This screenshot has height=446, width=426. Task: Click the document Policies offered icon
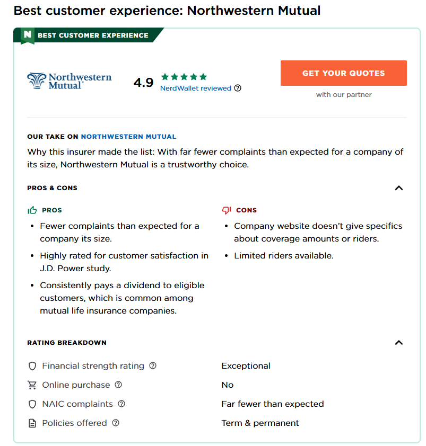click(32, 423)
